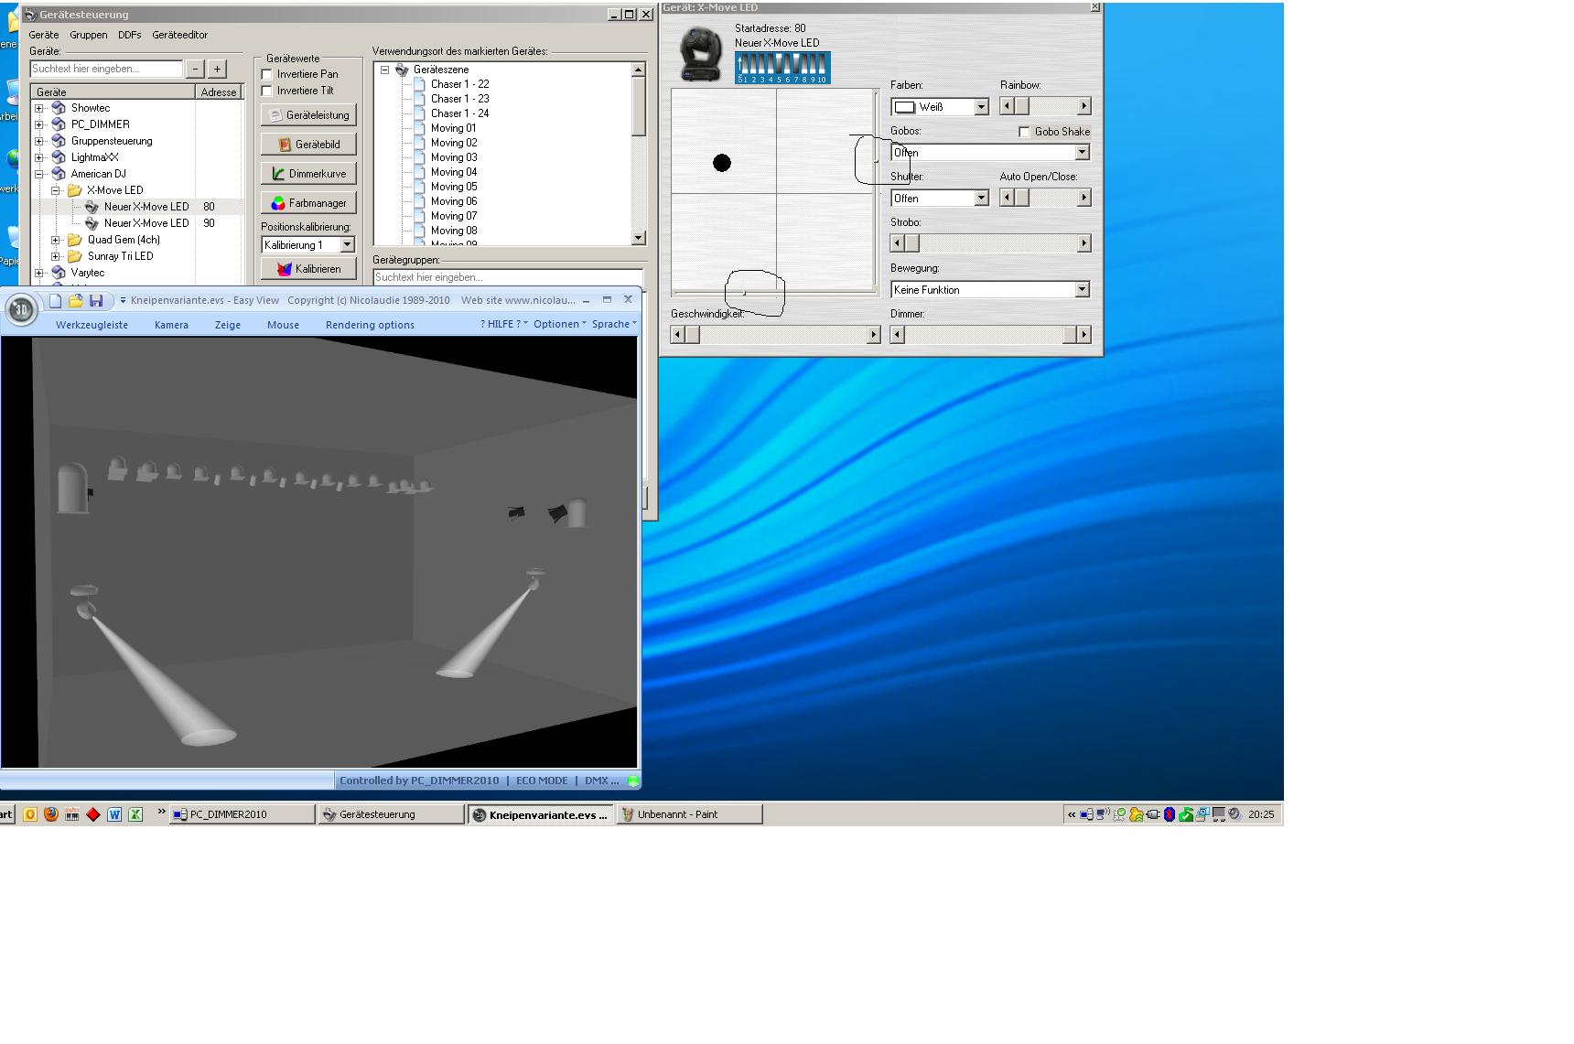
Task: Click the Kalibrieren button
Action: 308,269
